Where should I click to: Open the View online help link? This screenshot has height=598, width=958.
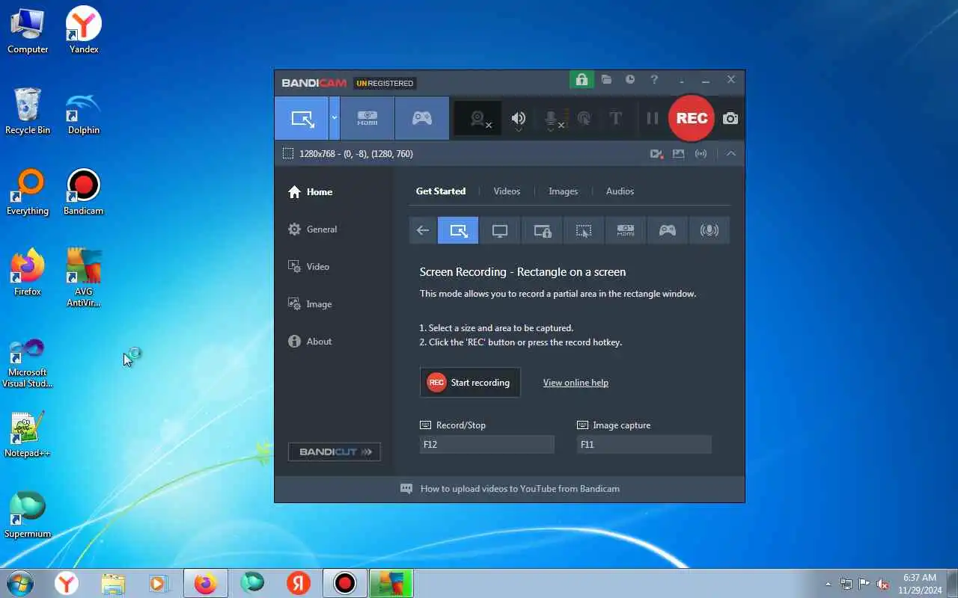point(576,382)
